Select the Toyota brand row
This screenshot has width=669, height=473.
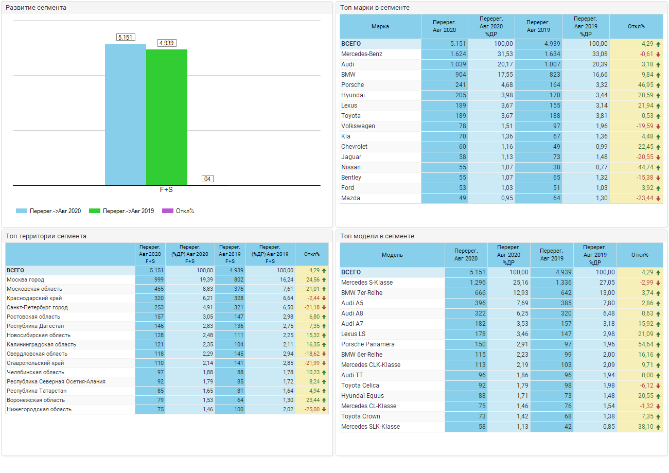click(501, 116)
